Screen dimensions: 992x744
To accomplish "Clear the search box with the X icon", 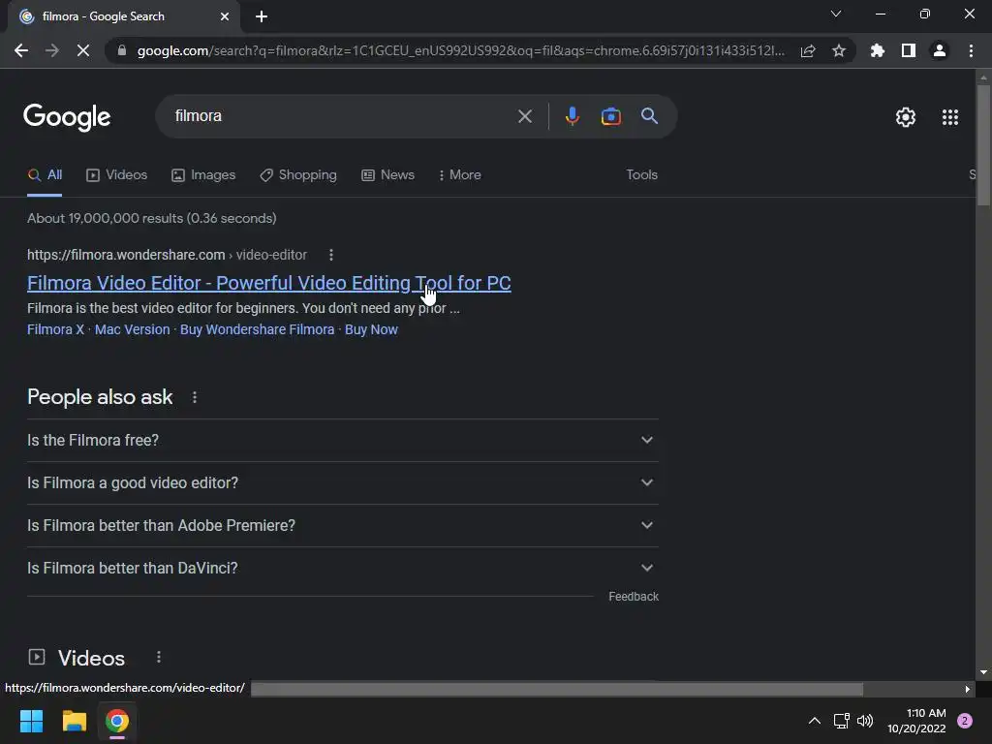I will click(524, 116).
